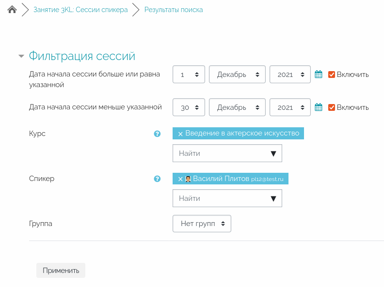The width and height of the screenshot is (384, 287).
Task: Open calendar picker for session end date
Action: [x=319, y=107]
